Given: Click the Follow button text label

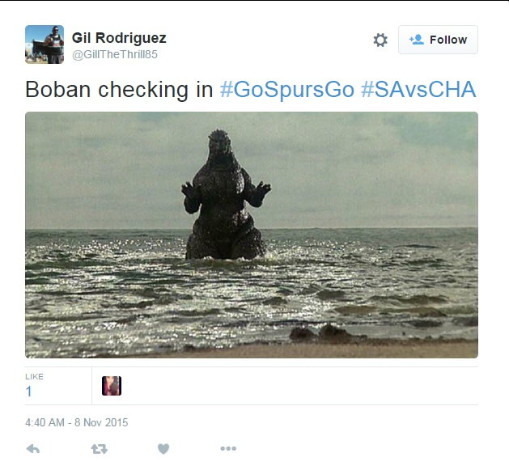Looking at the screenshot, I should coord(448,40).
